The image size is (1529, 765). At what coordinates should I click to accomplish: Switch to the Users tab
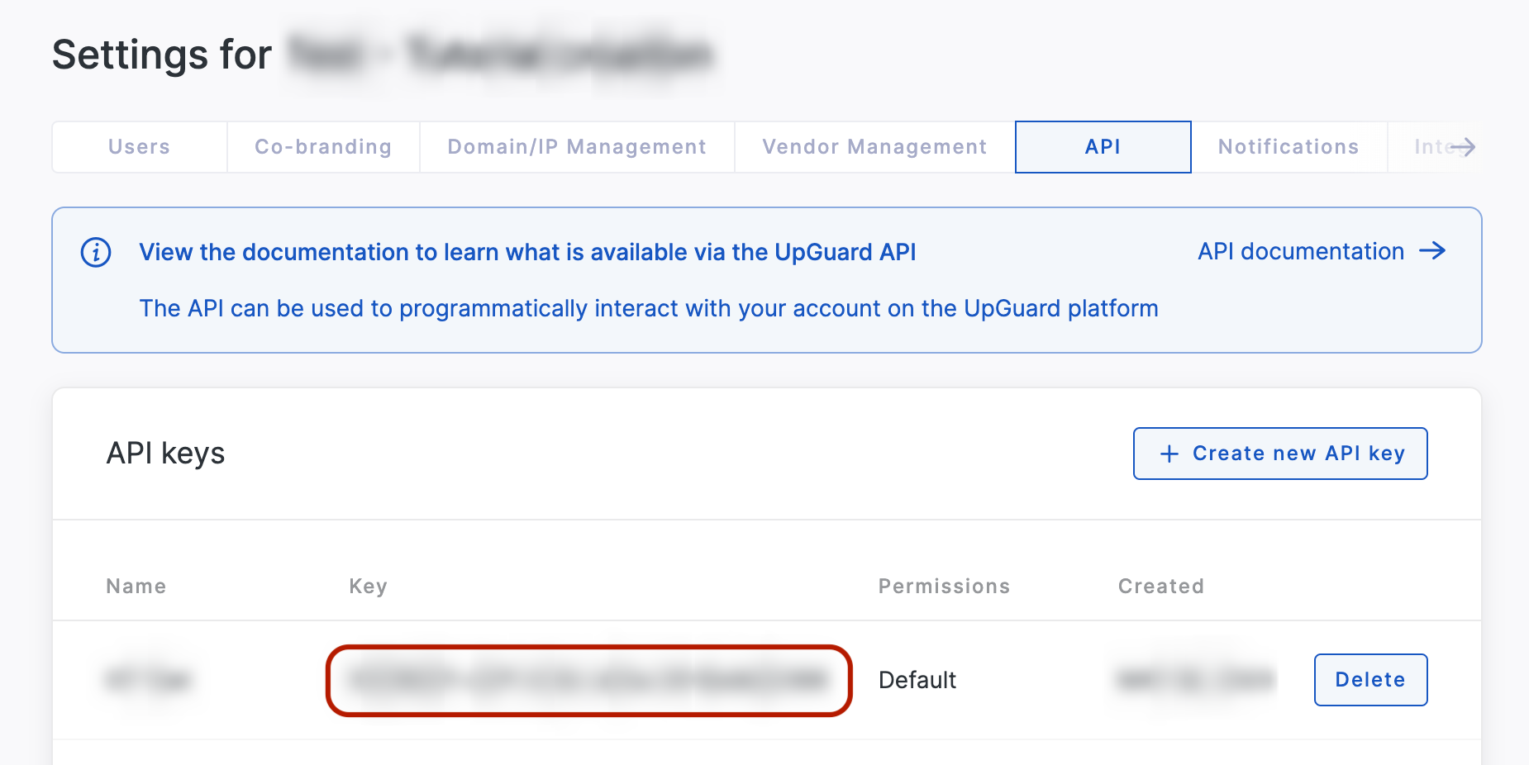click(x=139, y=147)
